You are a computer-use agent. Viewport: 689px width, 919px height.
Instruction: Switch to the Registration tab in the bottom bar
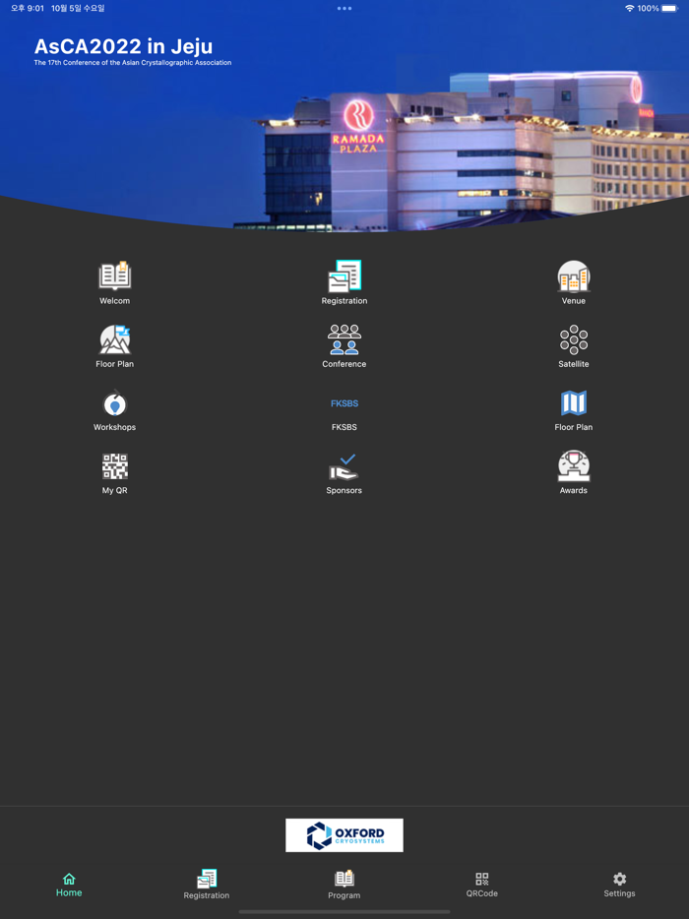tap(207, 884)
